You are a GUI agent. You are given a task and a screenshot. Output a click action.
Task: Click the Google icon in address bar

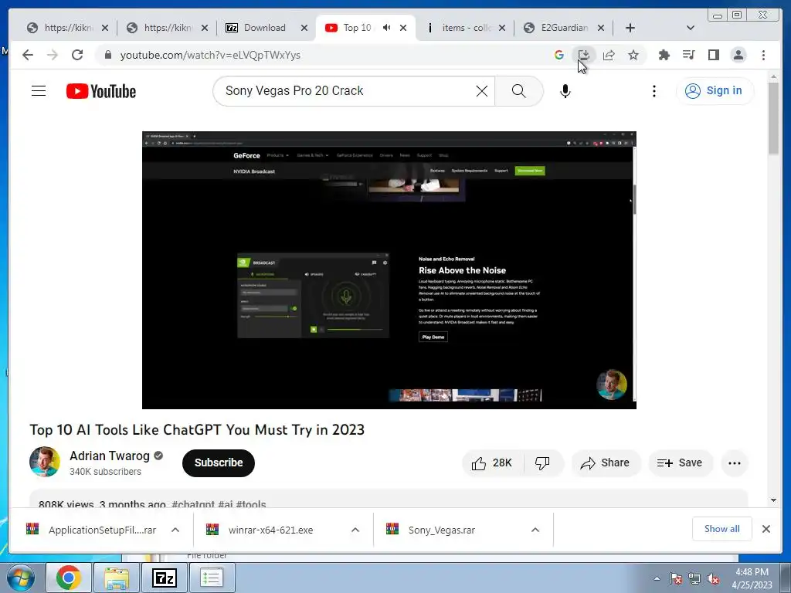click(559, 55)
